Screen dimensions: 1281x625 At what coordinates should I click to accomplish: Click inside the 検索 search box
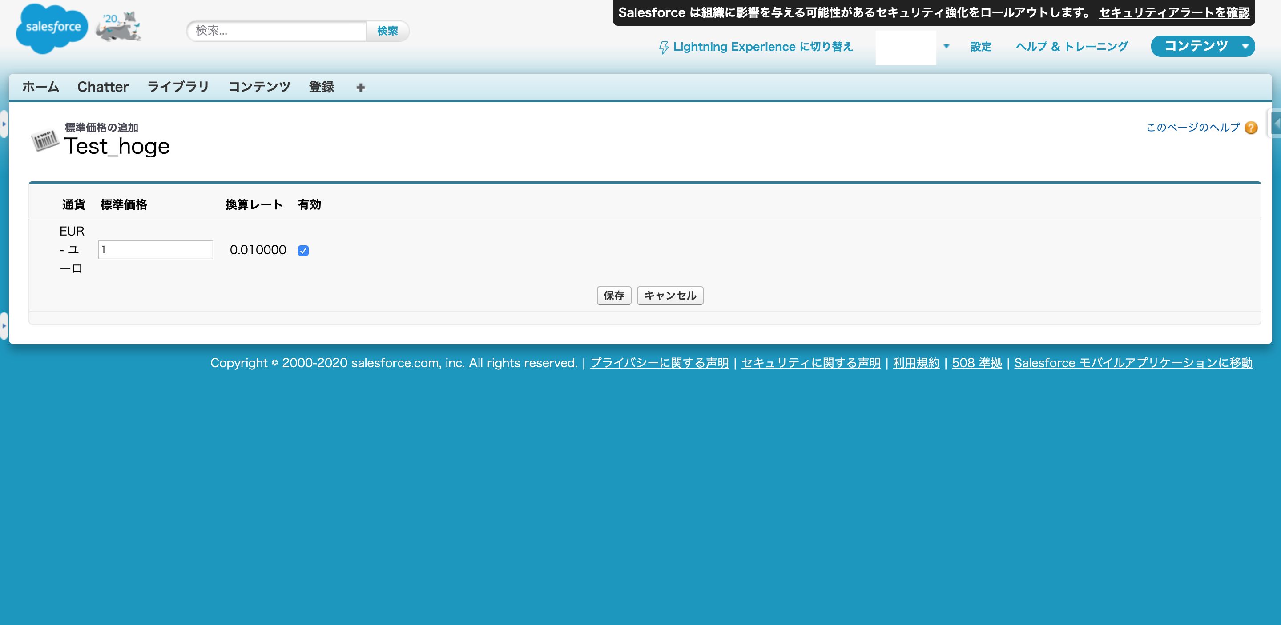tap(277, 31)
